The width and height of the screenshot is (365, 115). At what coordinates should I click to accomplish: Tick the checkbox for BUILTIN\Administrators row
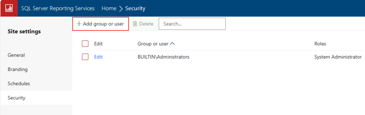(x=85, y=57)
